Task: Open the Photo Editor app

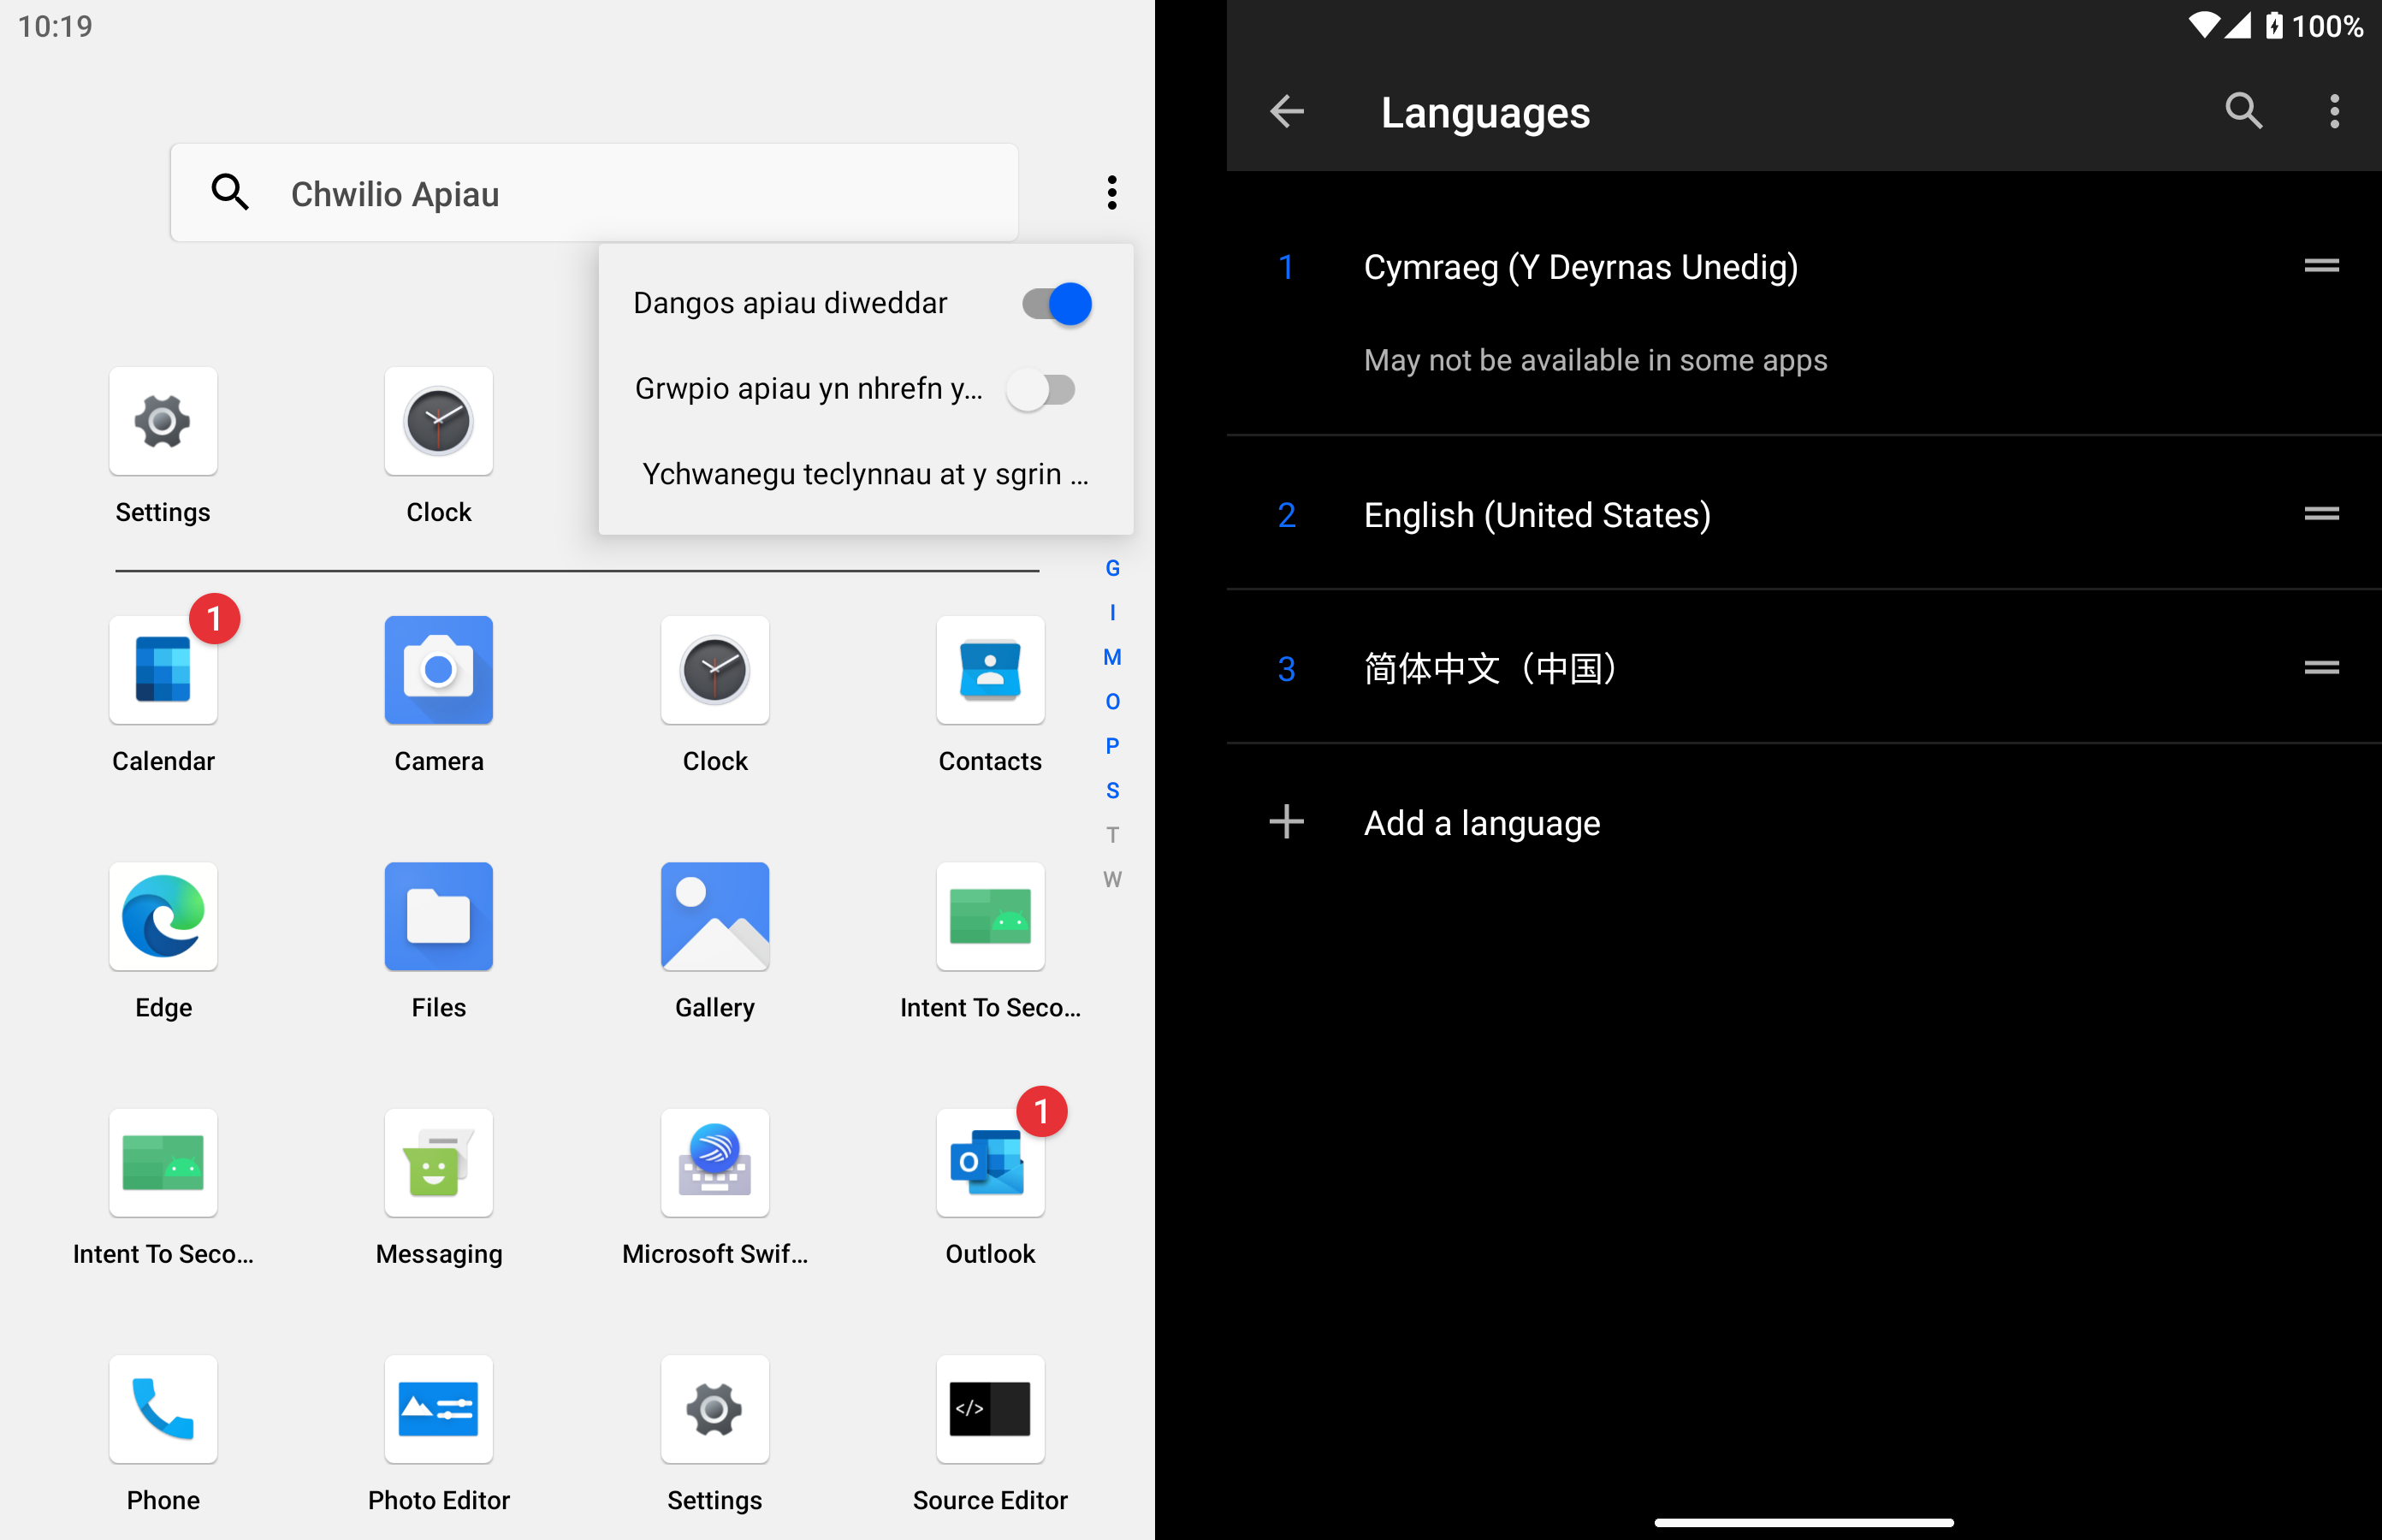Action: [x=438, y=1409]
